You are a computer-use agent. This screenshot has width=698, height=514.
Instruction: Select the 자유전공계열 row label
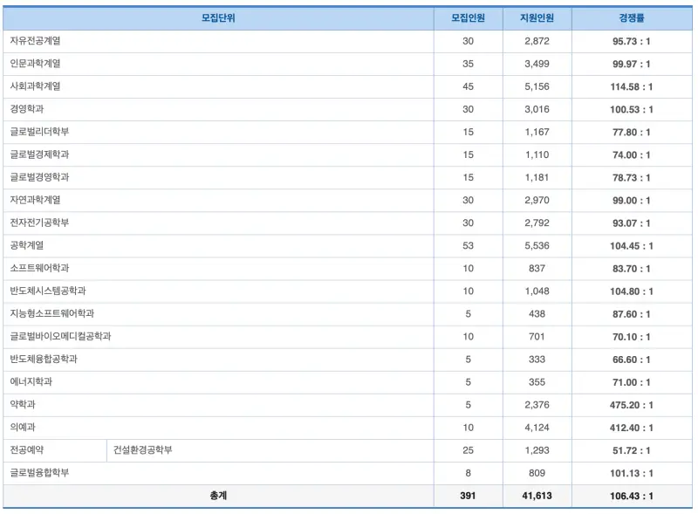tap(35, 41)
